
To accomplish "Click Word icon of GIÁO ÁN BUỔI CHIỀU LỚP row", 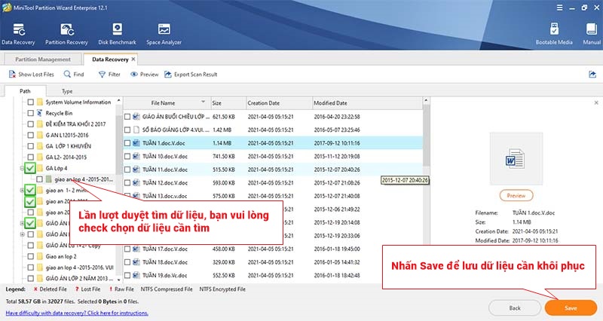I will tap(136, 117).
